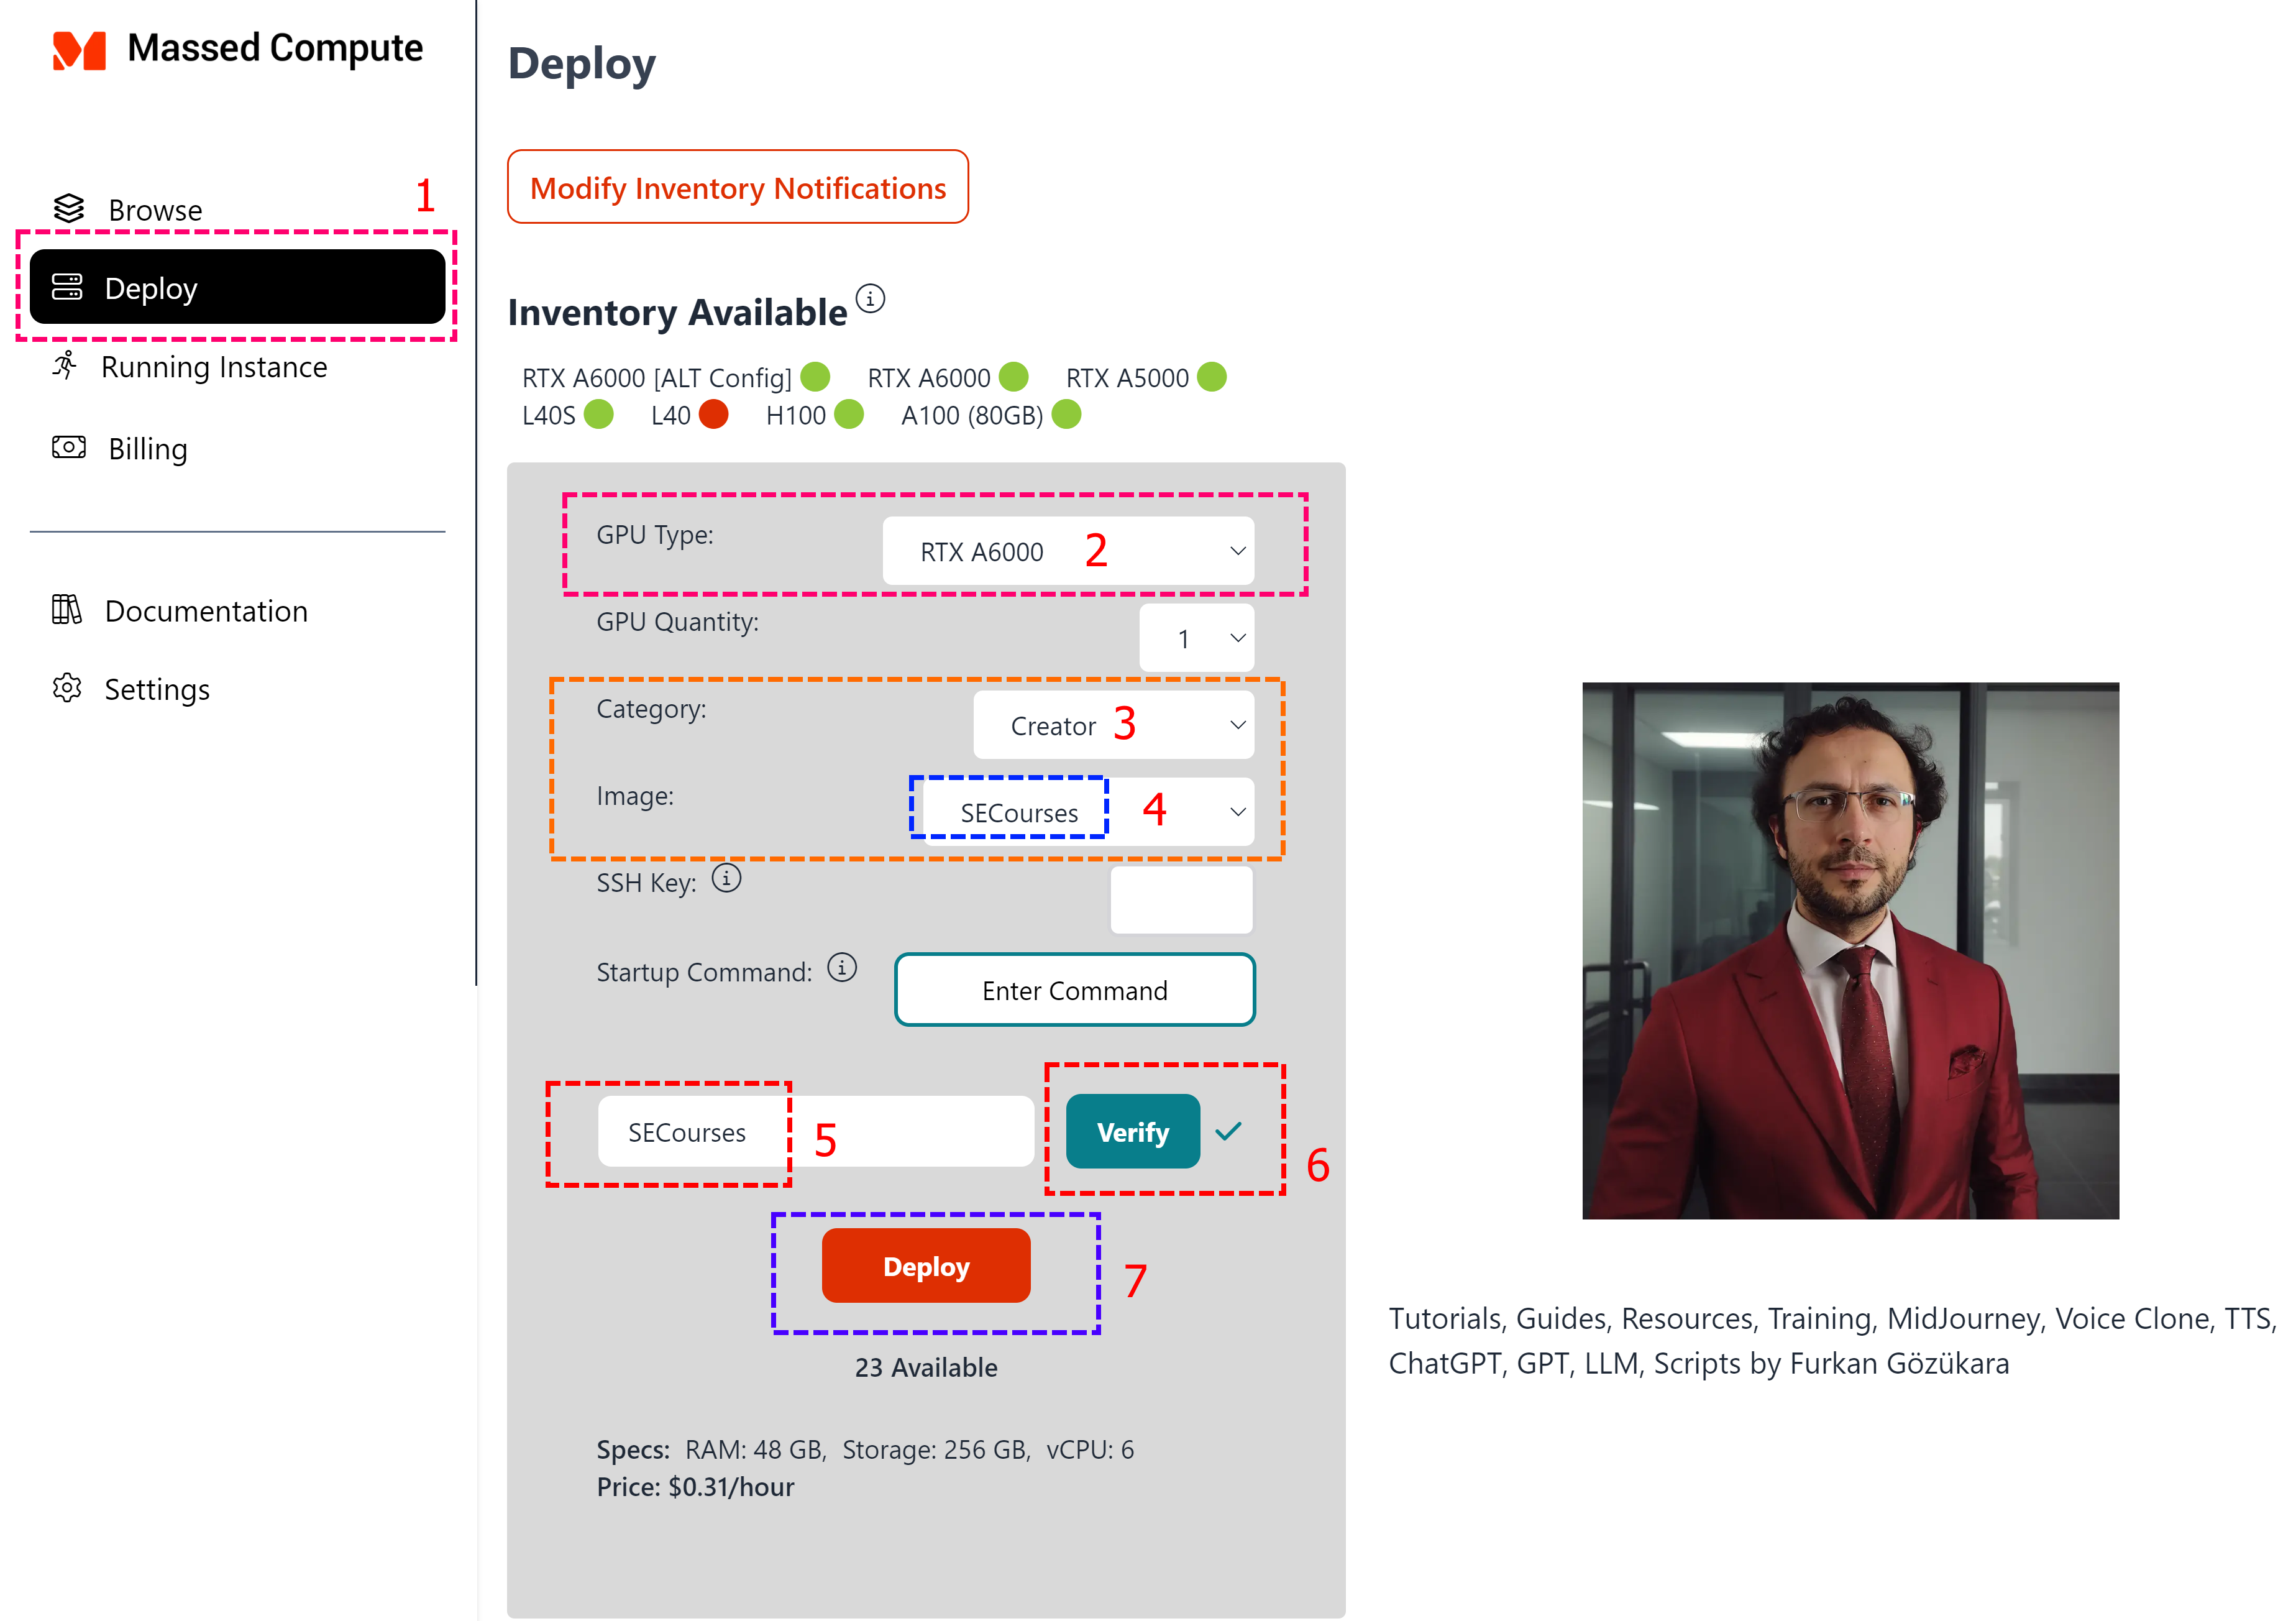Click the red Deploy button

(926, 1266)
